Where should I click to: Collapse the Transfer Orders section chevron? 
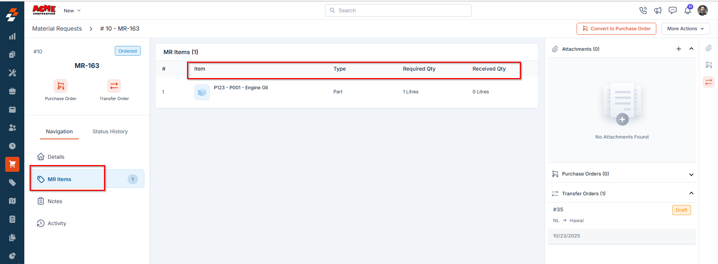click(x=691, y=193)
